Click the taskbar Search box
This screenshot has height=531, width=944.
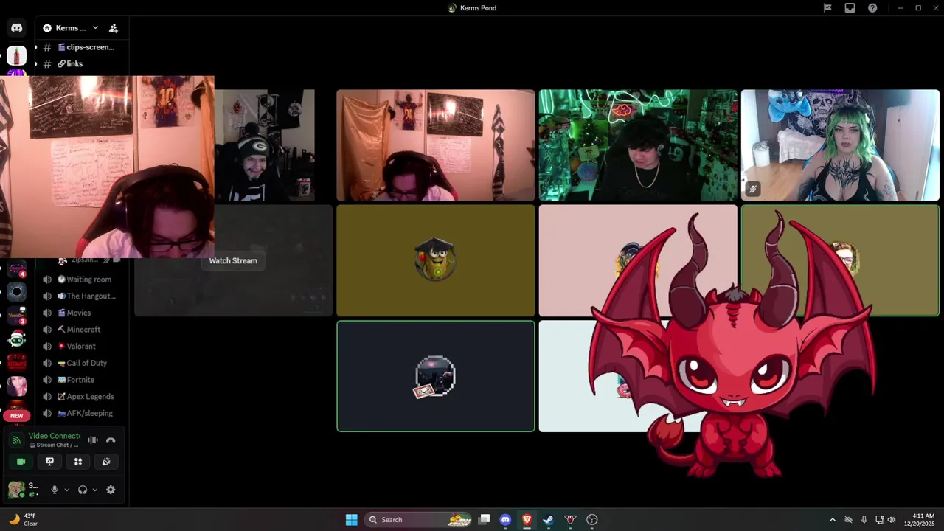pos(419,520)
